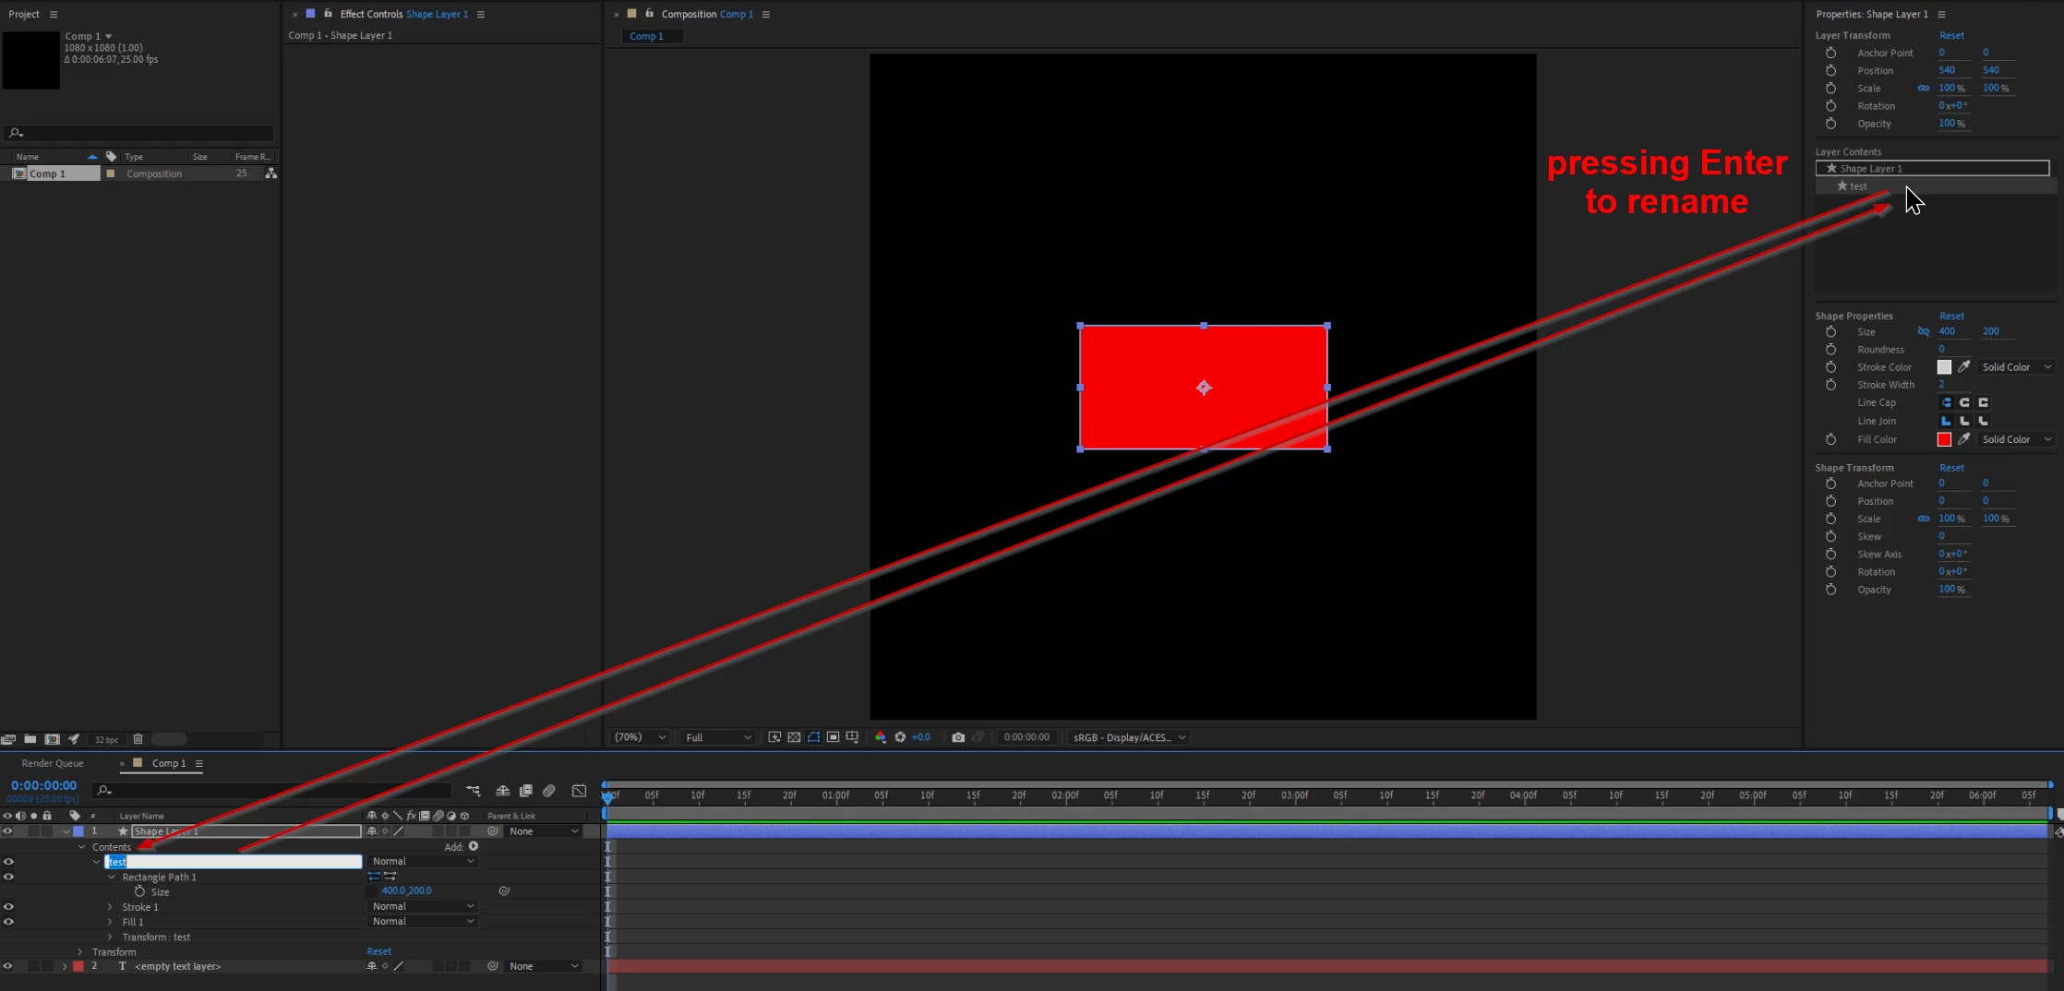This screenshot has height=991, width=2064.
Task: Expand the empty text layer properties
Action: tap(65, 966)
